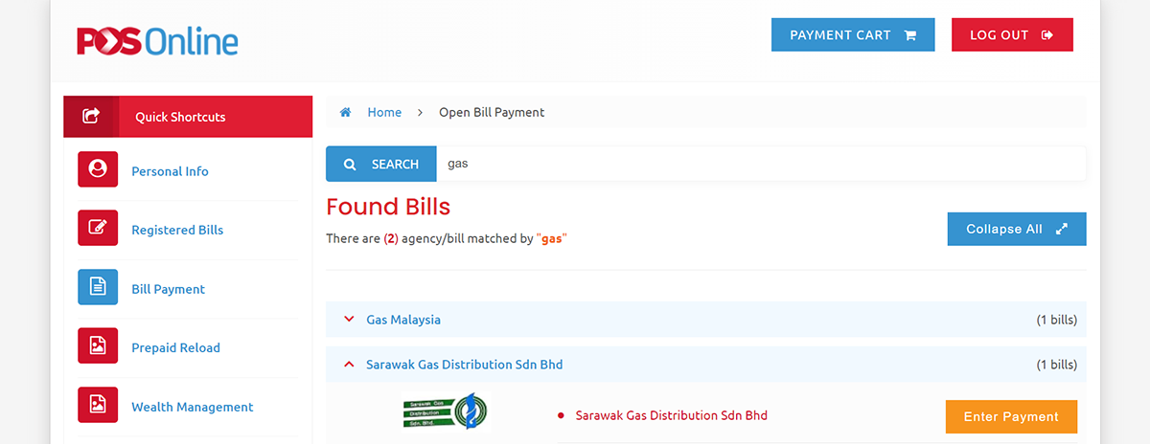
Task: Expand the Gas Malaysia section
Action: (x=706, y=320)
